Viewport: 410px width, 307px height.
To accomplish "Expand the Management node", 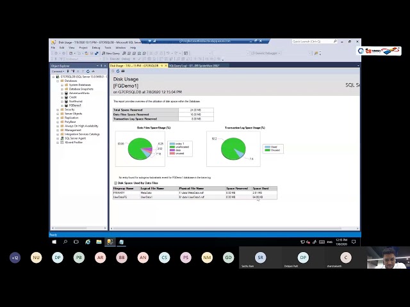I will click(58, 130).
